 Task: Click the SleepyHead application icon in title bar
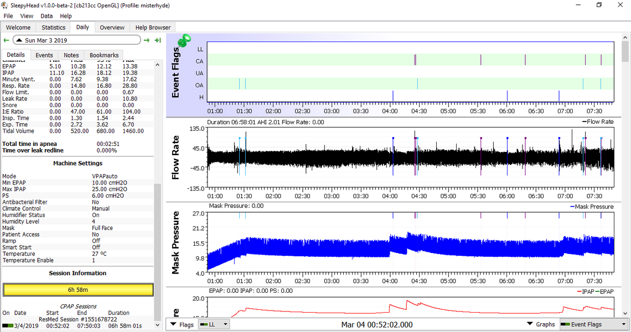(x=5, y=5)
